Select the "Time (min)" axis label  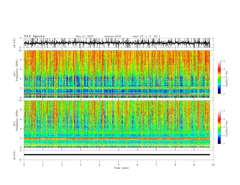coord(121,168)
